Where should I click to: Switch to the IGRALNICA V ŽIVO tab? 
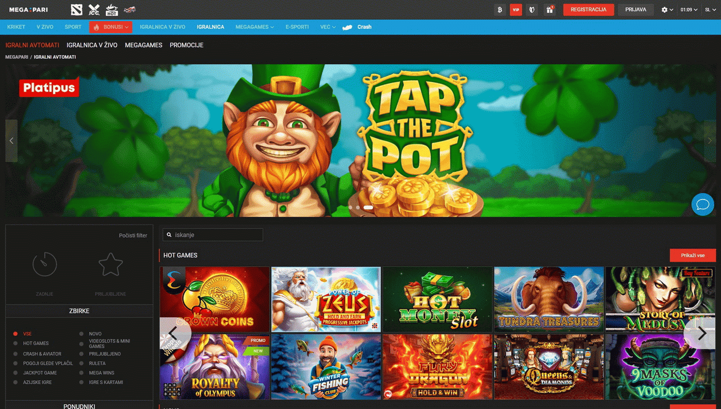tap(92, 45)
